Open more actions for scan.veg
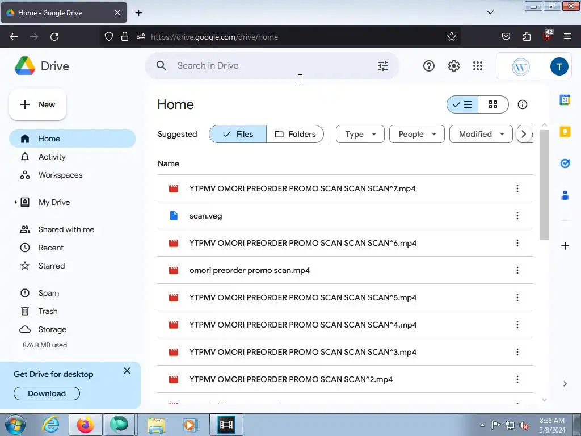 pyautogui.click(x=517, y=216)
